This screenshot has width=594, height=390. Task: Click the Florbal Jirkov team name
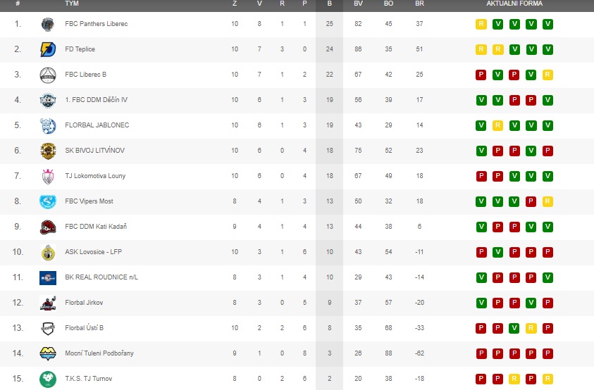[84, 303]
